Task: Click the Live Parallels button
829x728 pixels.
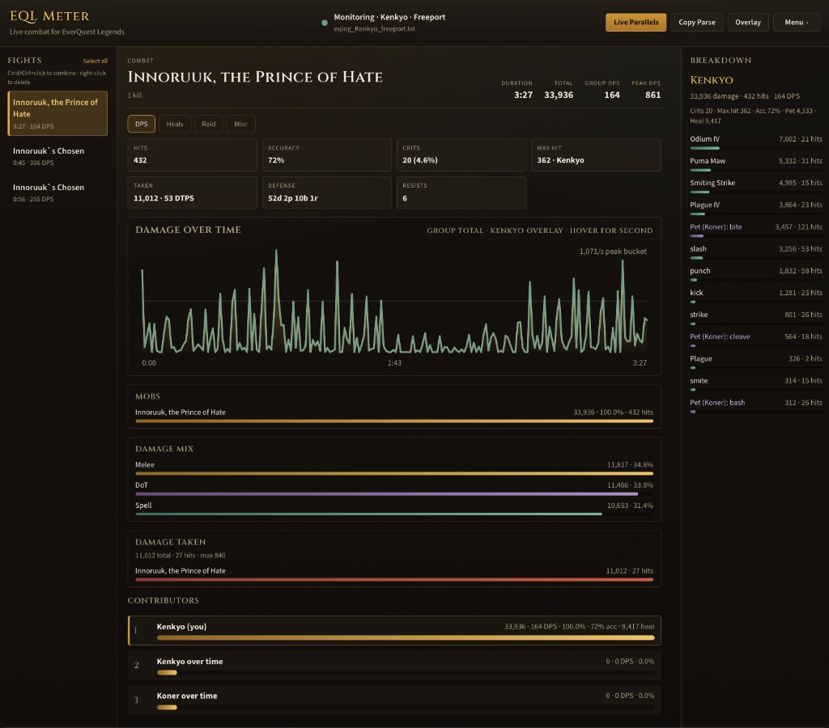Action: (636, 22)
